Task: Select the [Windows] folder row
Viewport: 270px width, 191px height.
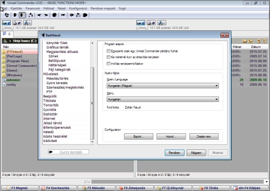Action: (20, 75)
